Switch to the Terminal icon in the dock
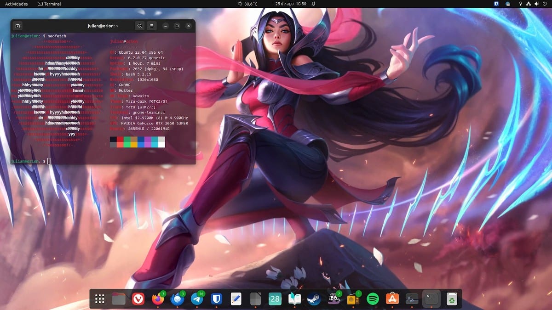552x310 pixels. (x=431, y=299)
